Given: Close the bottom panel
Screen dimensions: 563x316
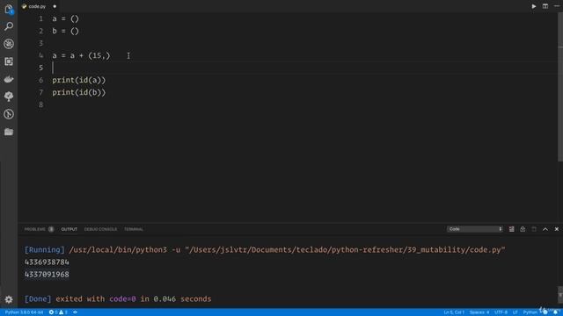Looking at the screenshot, I should pos(557,229).
